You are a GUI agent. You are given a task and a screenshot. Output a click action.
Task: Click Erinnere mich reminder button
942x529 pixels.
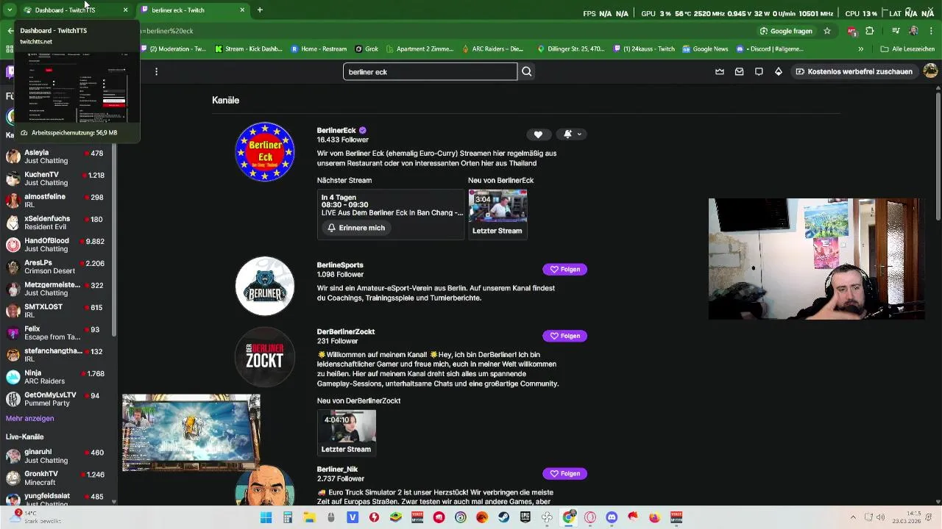[356, 228]
